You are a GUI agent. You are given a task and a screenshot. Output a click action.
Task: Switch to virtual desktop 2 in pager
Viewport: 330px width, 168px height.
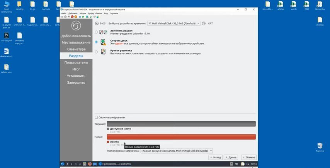(71, 164)
